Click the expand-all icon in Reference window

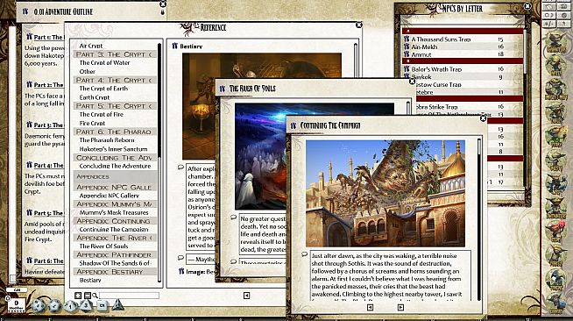click(78, 295)
